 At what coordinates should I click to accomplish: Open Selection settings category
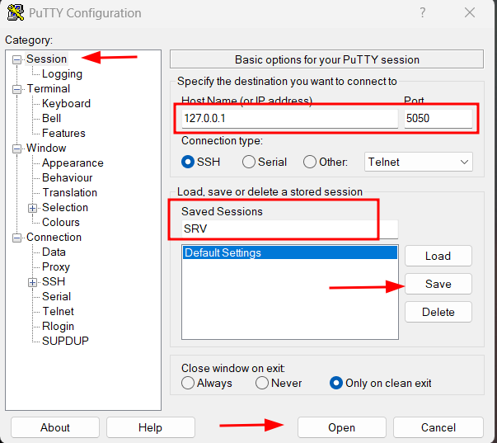pos(65,208)
